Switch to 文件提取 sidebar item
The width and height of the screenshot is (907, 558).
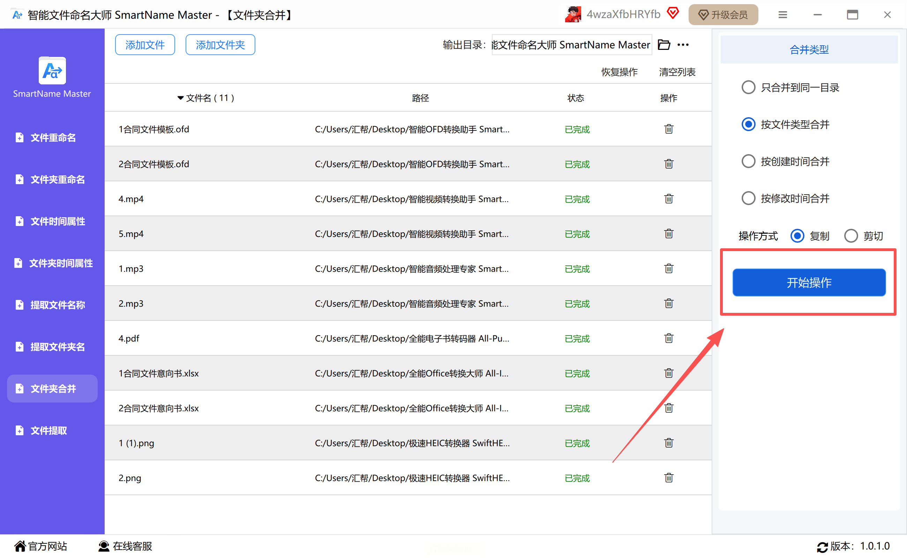pyautogui.click(x=48, y=430)
